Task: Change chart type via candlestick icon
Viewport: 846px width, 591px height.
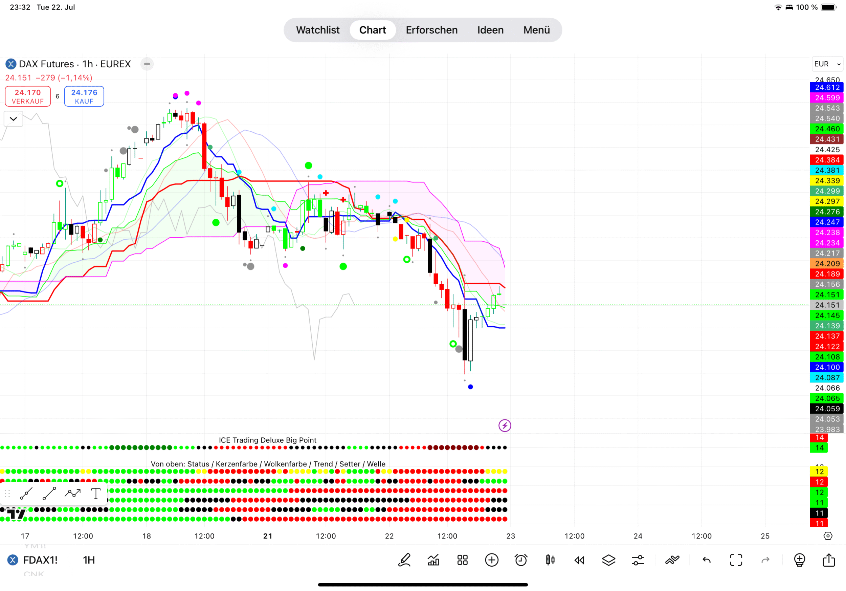Action: tap(550, 561)
